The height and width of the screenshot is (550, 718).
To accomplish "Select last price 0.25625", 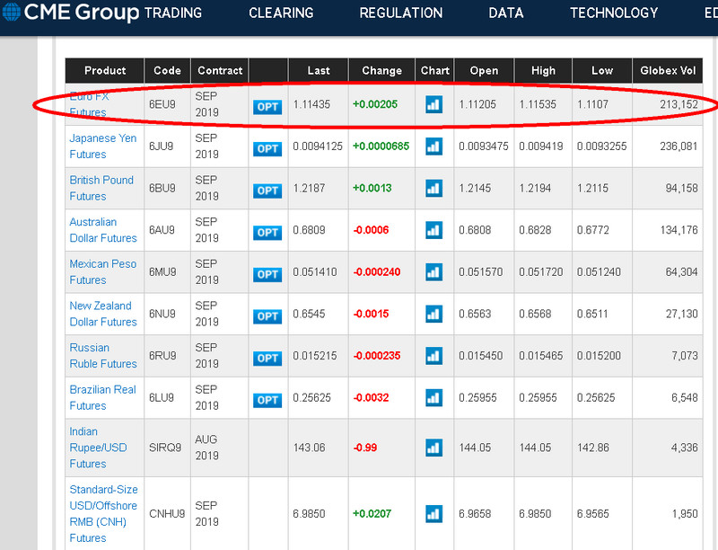I will (x=311, y=398).
